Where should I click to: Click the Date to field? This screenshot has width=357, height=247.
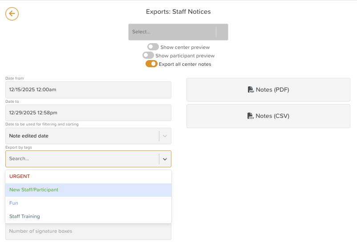pyautogui.click(x=88, y=113)
